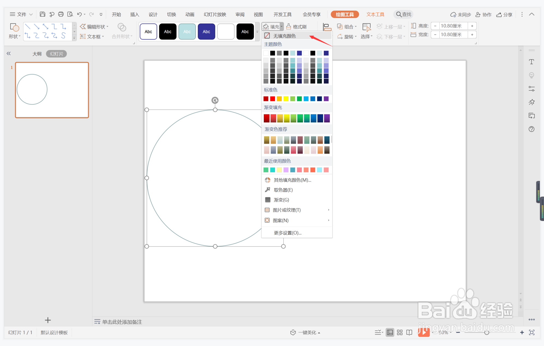This screenshot has height=346, width=544.
Task: Click the save icon in the quick toolbar
Action: pos(42,14)
